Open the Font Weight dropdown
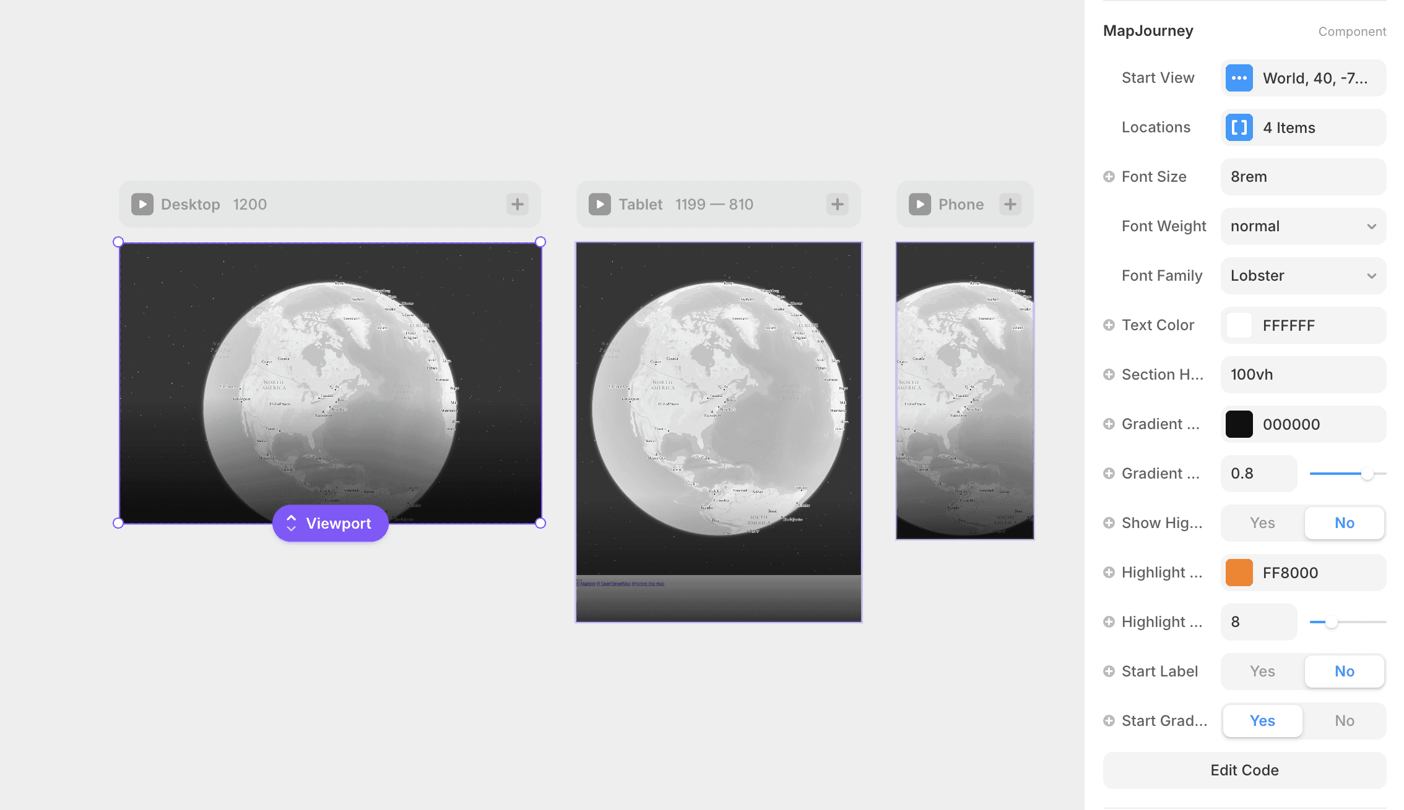1404x810 pixels. coord(1303,226)
